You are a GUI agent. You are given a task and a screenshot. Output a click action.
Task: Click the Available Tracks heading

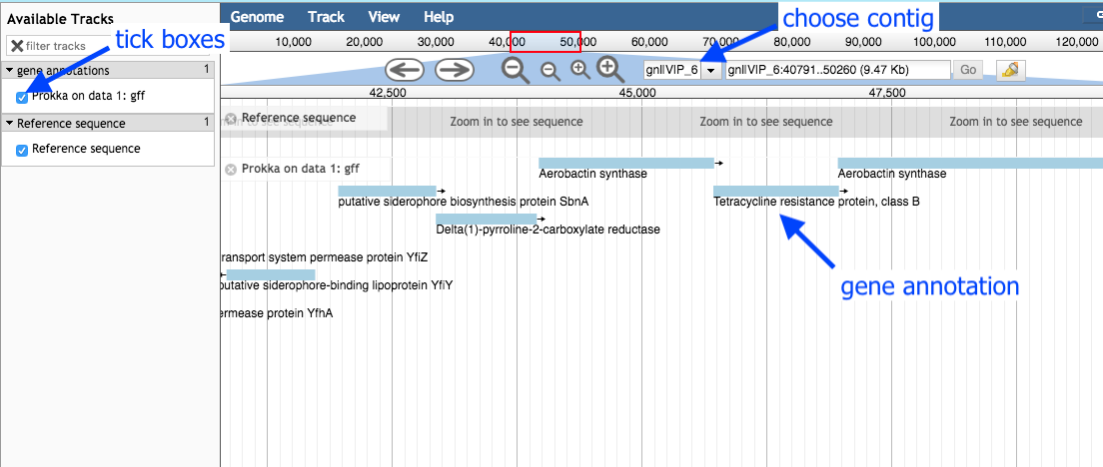pyautogui.click(x=60, y=20)
